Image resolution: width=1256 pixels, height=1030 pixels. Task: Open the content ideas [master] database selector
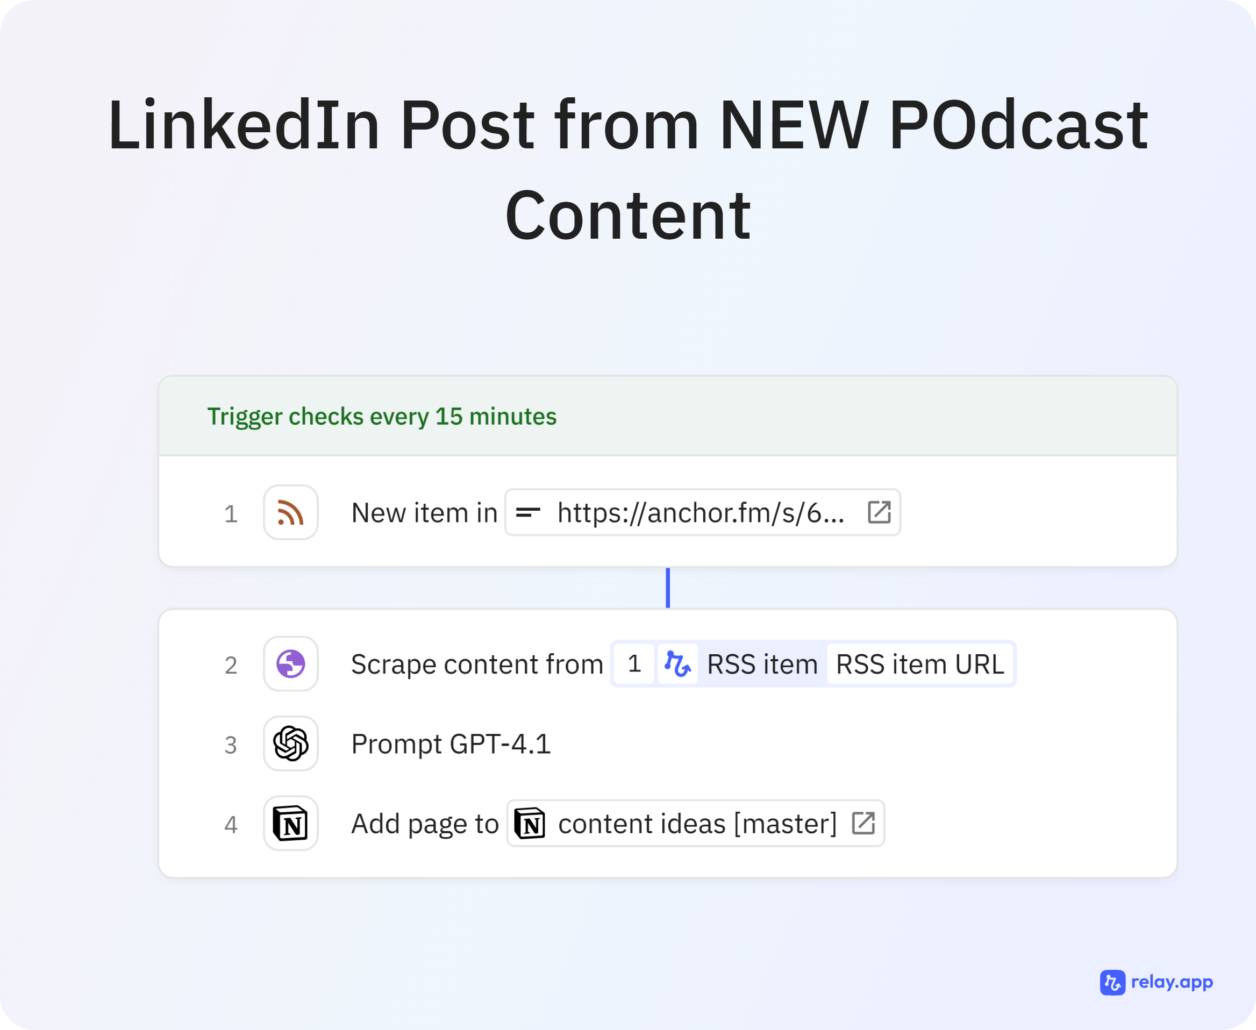pos(697,823)
